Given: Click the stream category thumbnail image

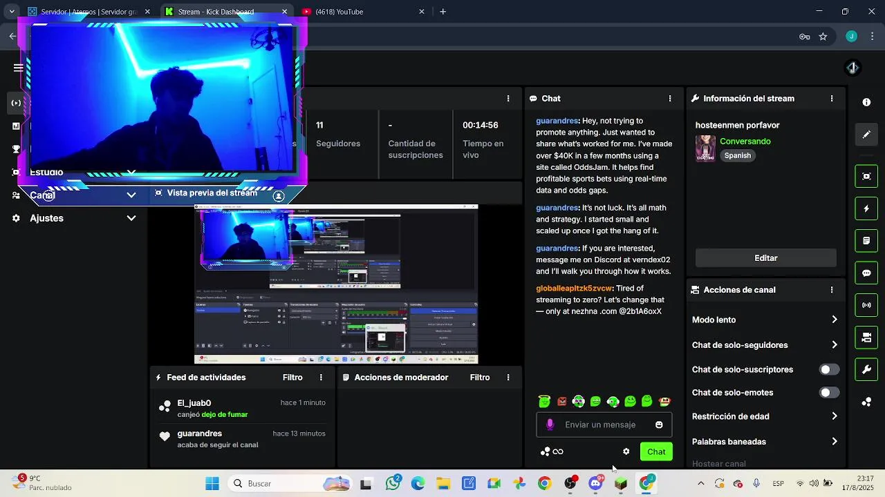Looking at the screenshot, I should coord(705,148).
